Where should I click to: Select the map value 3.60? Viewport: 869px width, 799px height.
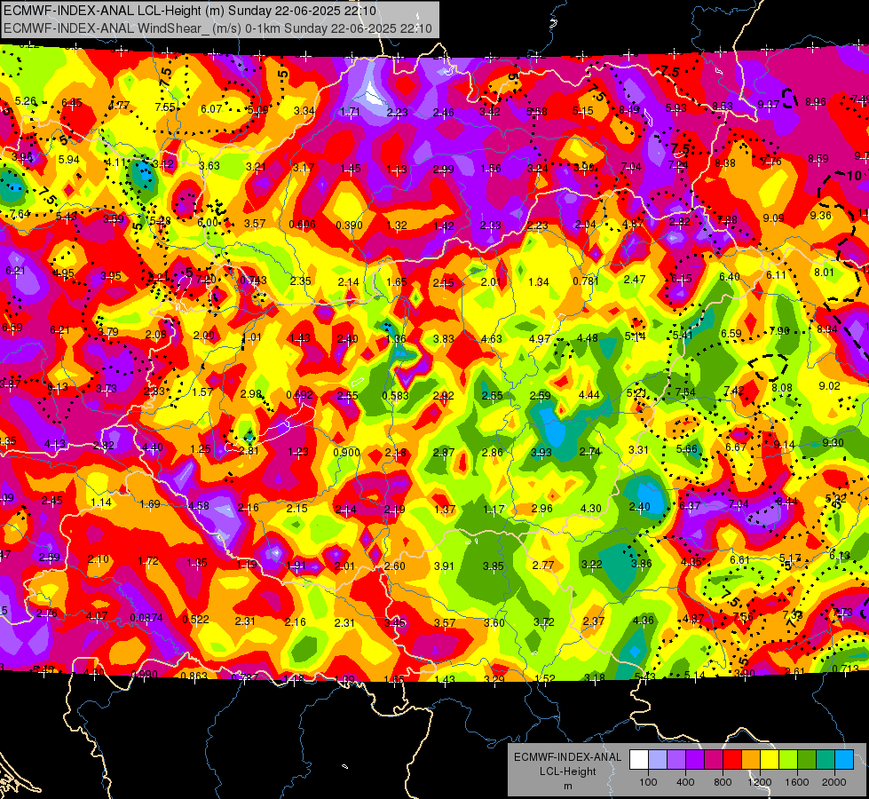(x=494, y=623)
